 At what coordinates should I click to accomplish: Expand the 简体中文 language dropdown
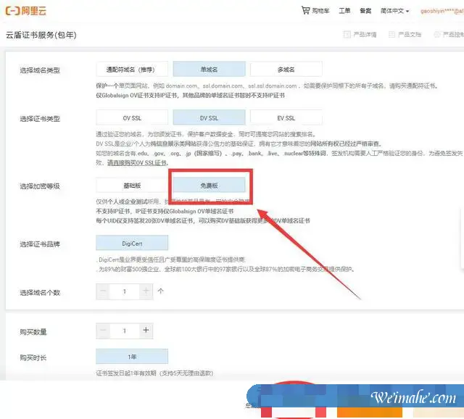point(394,11)
